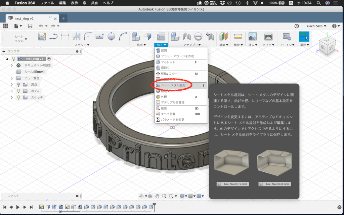
Task: Click the Create Sketch toolbar icon
Action: tap(42, 36)
